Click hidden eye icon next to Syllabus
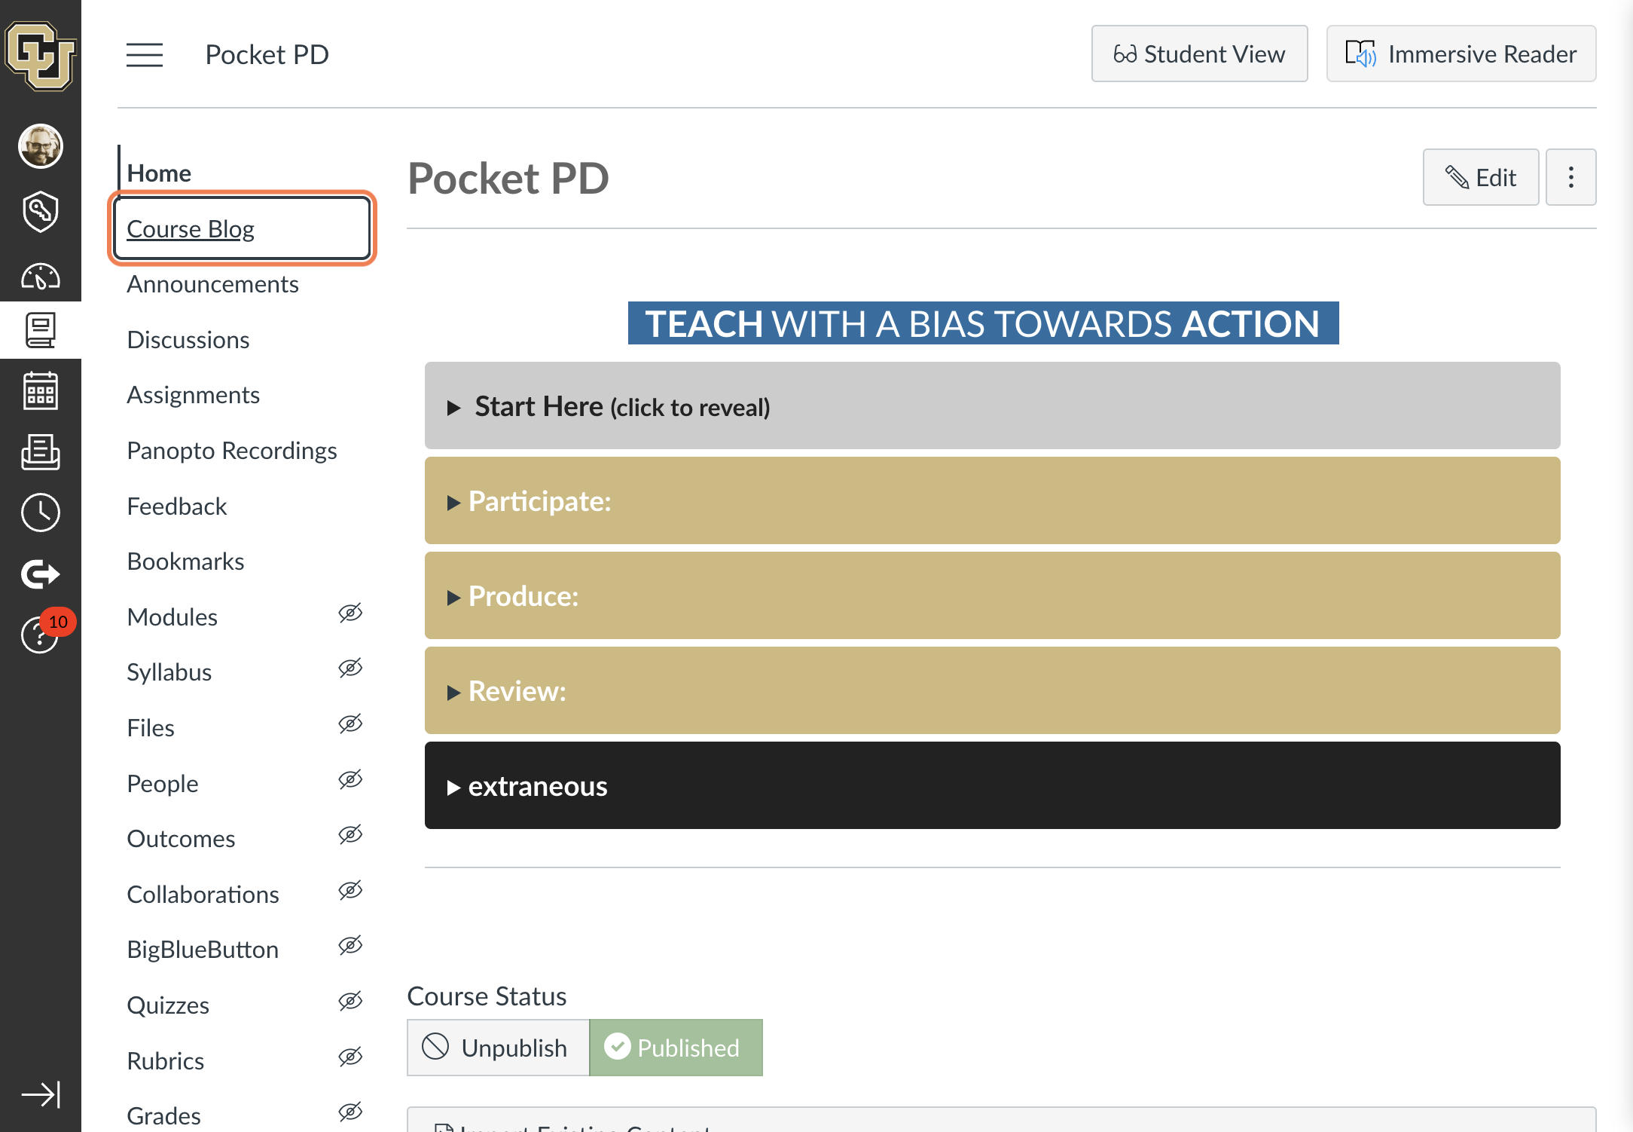The width and height of the screenshot is (1633, 1132). pyautogui.click(x=350, y=668)
